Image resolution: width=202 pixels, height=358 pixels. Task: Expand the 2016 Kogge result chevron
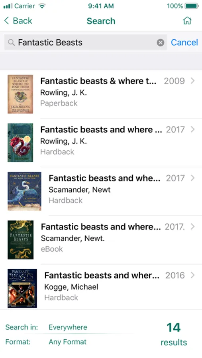192,275
